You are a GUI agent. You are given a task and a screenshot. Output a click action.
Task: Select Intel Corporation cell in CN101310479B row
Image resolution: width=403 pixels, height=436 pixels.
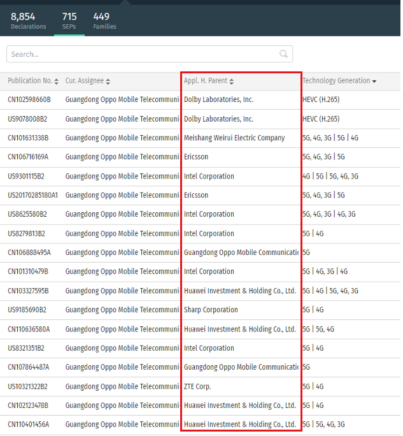click(209, 272)
